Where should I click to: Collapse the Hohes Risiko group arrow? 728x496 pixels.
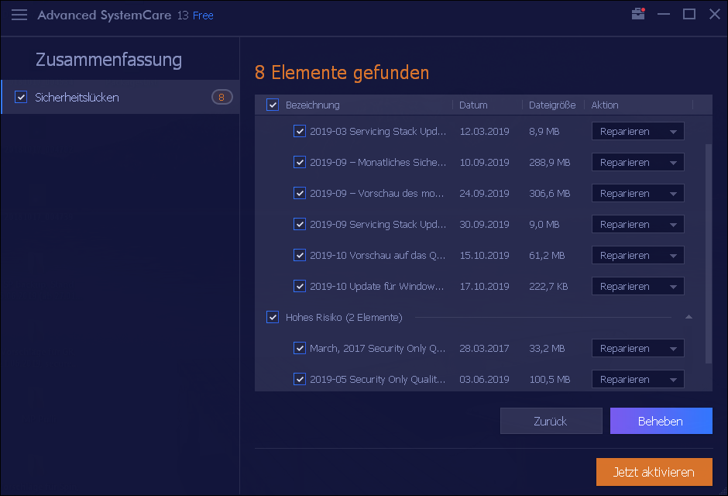(x=689, y=317)
